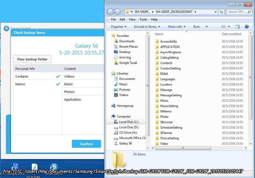Open the address bar history dropdown arrow

coord(215,12)
